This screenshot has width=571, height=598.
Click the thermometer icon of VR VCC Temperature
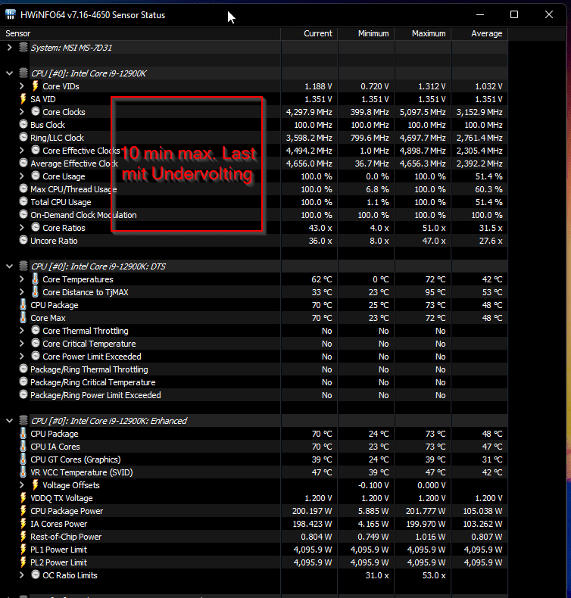tap(23, 472)
